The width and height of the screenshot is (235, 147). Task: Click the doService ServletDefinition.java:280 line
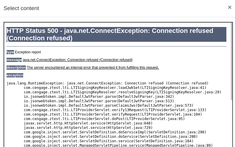(x=111, y=137)
